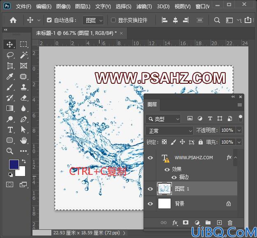Image resolution: width=257 pixels, height=238 pixels.
Task: Open the 不透明度 slider dropdown arrow
Action: pos(239,130)
